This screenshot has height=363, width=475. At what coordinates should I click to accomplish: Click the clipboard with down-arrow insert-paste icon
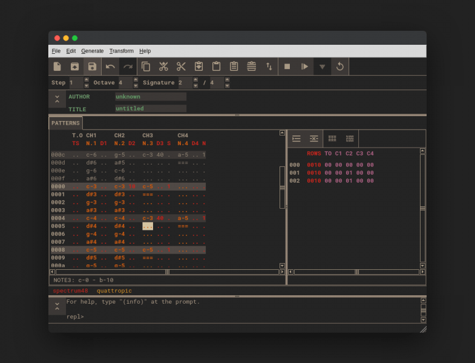click(x=198, y=67)
